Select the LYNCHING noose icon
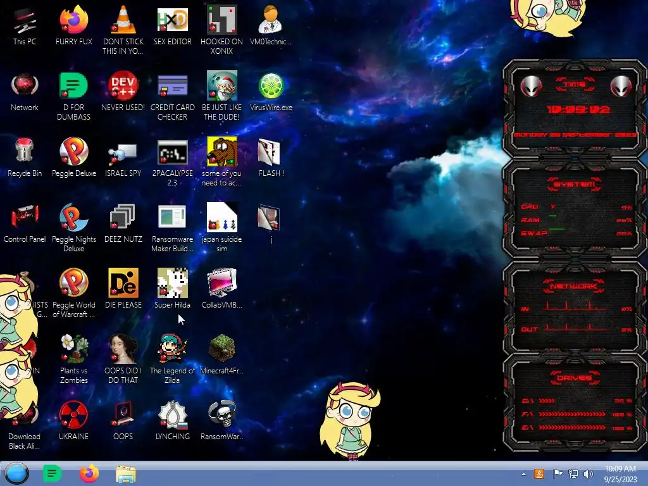Screen dimensions: 648x486 pyautogui.click(x=173, y=415)
